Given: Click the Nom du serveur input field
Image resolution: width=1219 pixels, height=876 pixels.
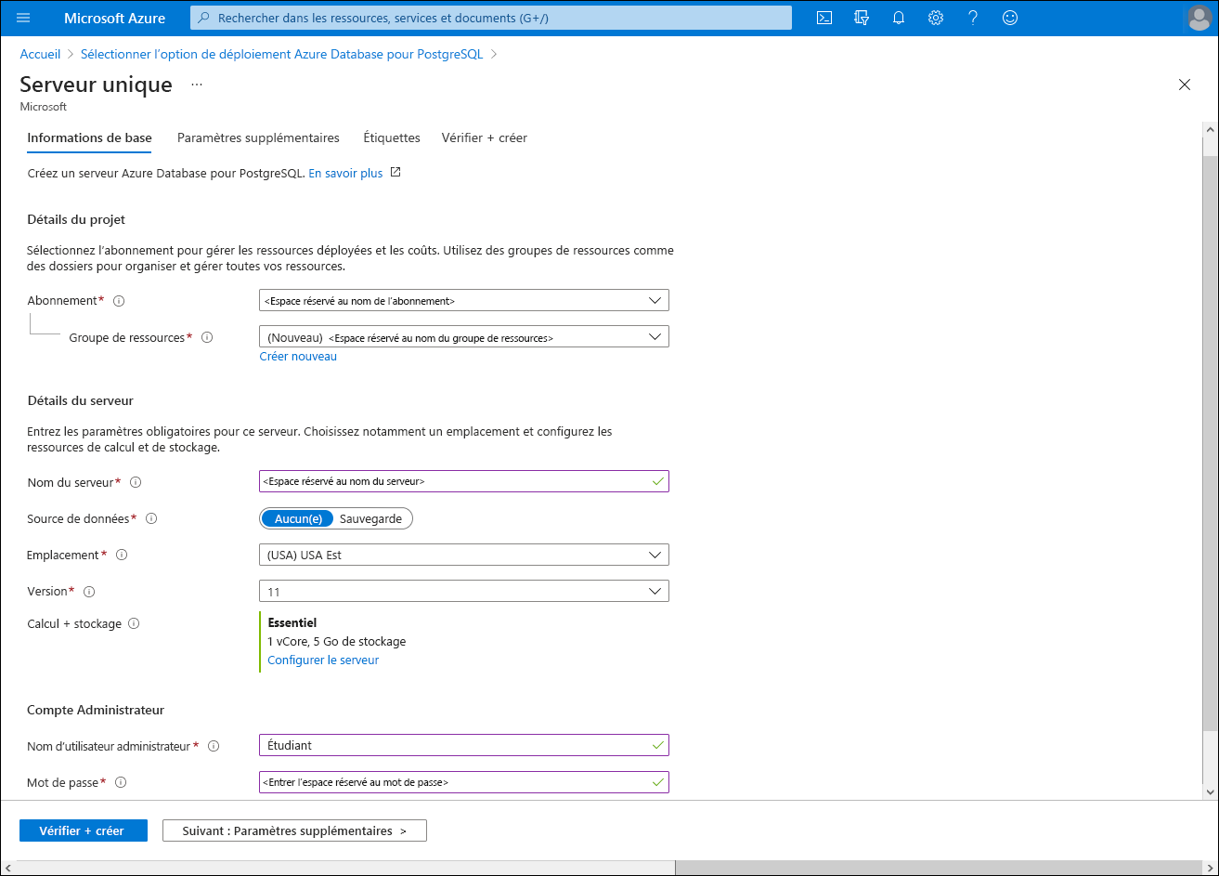Looking at the screenshot, I should tap(464, 482).
